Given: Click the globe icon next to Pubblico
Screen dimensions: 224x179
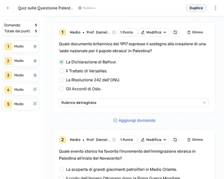Looking at the screenshot, I should click(80, 8).
